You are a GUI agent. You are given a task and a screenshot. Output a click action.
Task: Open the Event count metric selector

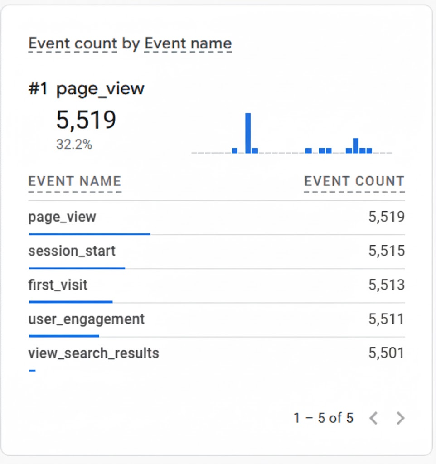pos(73,43)
